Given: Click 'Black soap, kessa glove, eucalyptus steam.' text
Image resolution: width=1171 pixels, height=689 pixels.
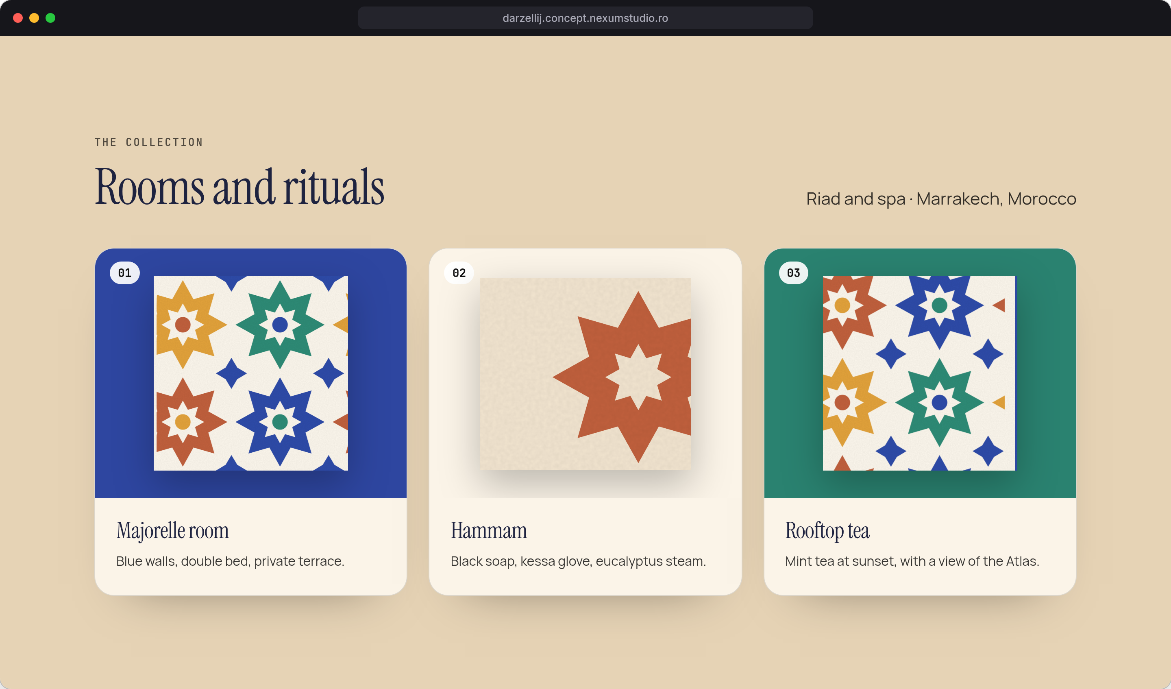Looking at the screenshot, I should [x=578, y=561].
